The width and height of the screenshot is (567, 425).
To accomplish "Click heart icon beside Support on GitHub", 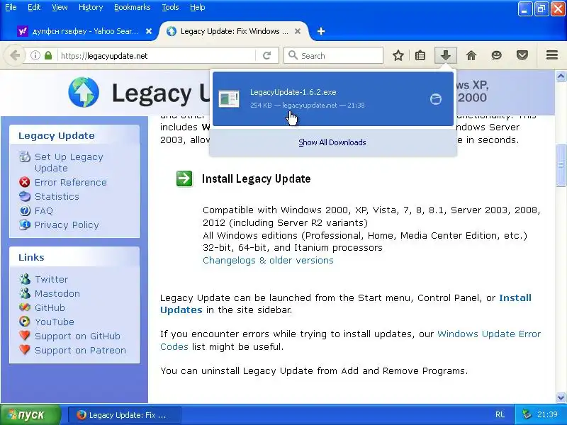I will [25, 336].
